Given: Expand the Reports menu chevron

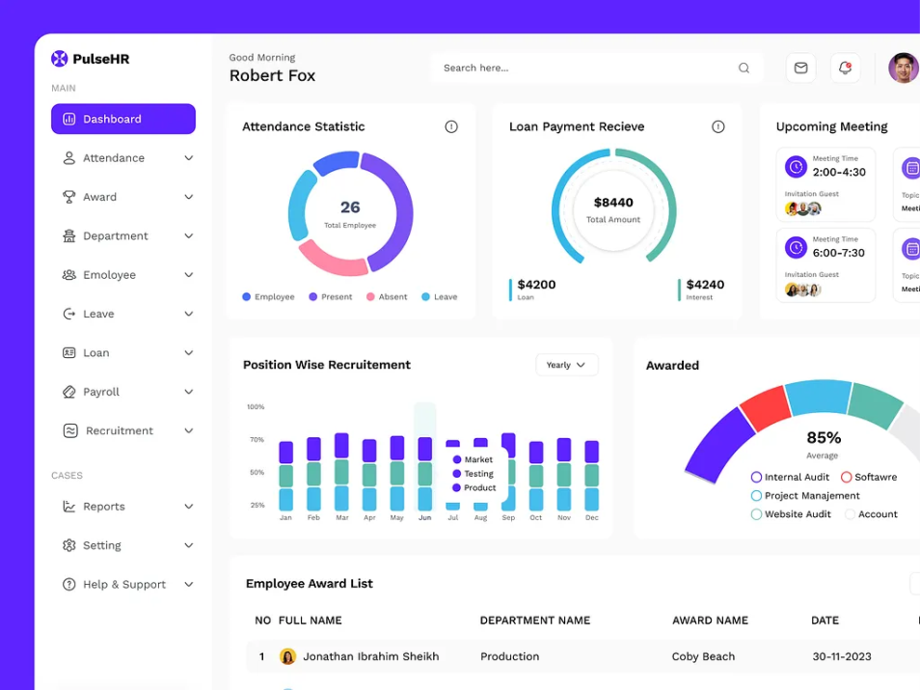Looking at the screenshot, I should point(189,507).
